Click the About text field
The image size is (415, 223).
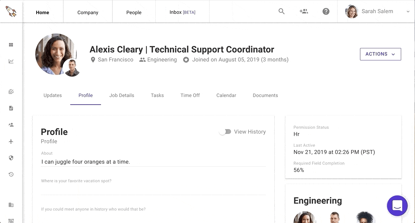(153, 162)
